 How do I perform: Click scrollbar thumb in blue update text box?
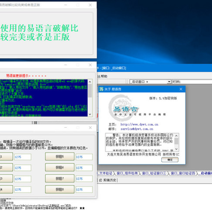pyautogui.click(x=90, y=90)
